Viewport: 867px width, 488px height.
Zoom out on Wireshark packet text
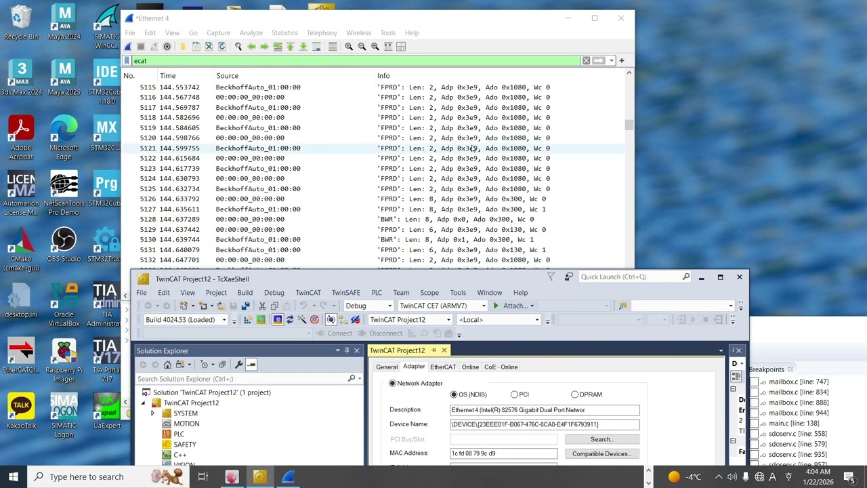click(x=362, y=46)
